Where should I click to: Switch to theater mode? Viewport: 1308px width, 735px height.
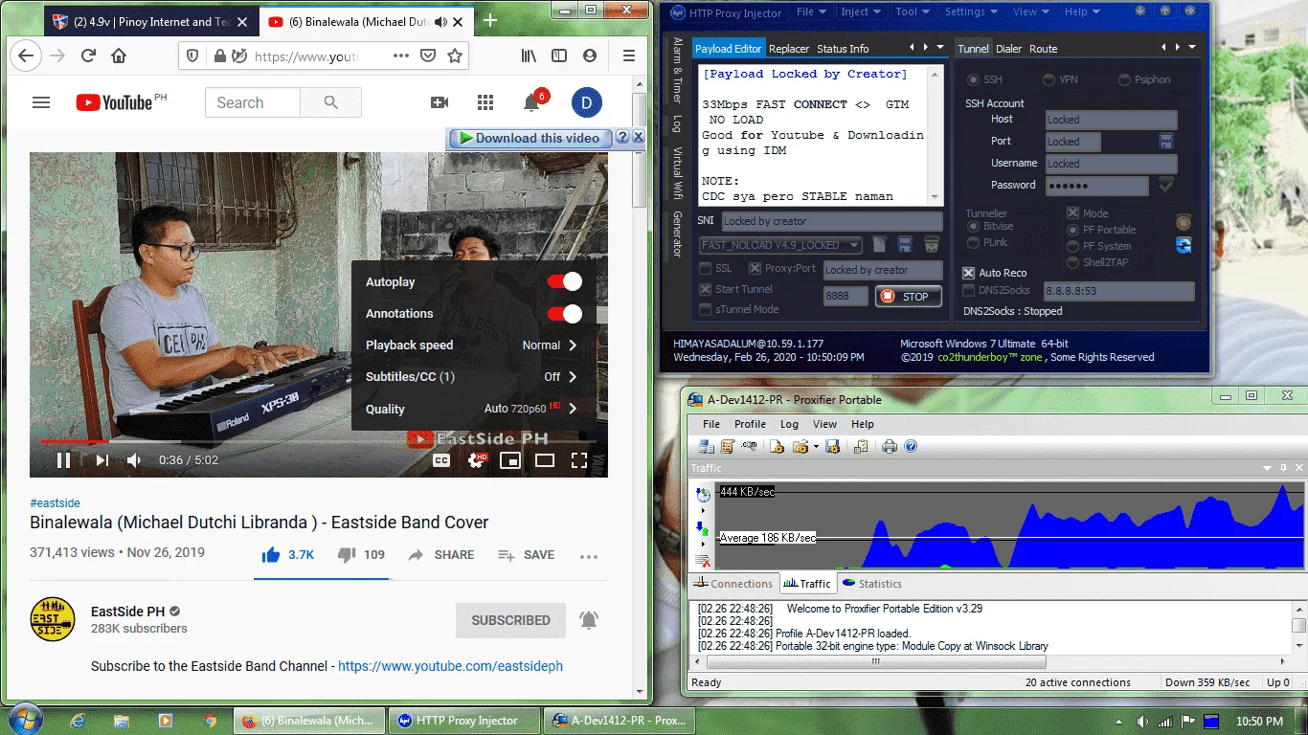click(545, 460)
